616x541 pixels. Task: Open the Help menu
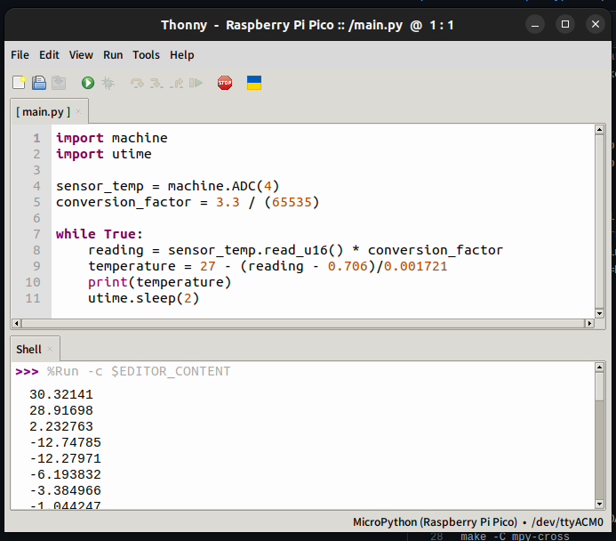[182, 55]
